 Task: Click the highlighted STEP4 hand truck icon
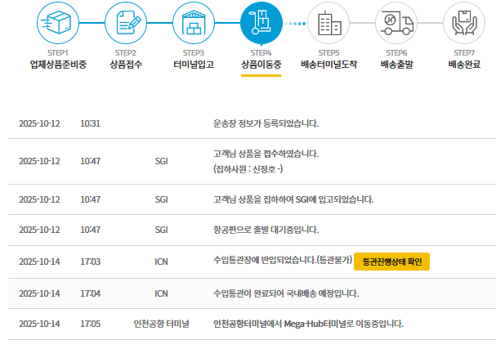(261, 23)
